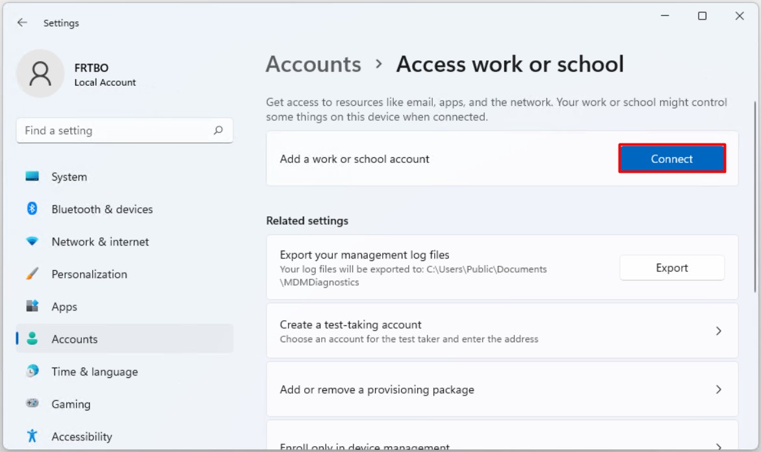Click the Accounts person icon

(x=32, y=338)
